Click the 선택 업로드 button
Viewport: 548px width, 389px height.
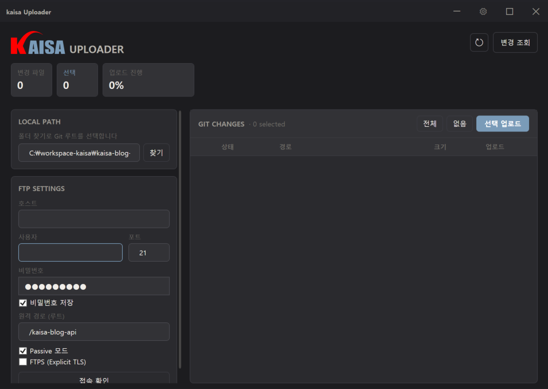click(x=503, y=123)
